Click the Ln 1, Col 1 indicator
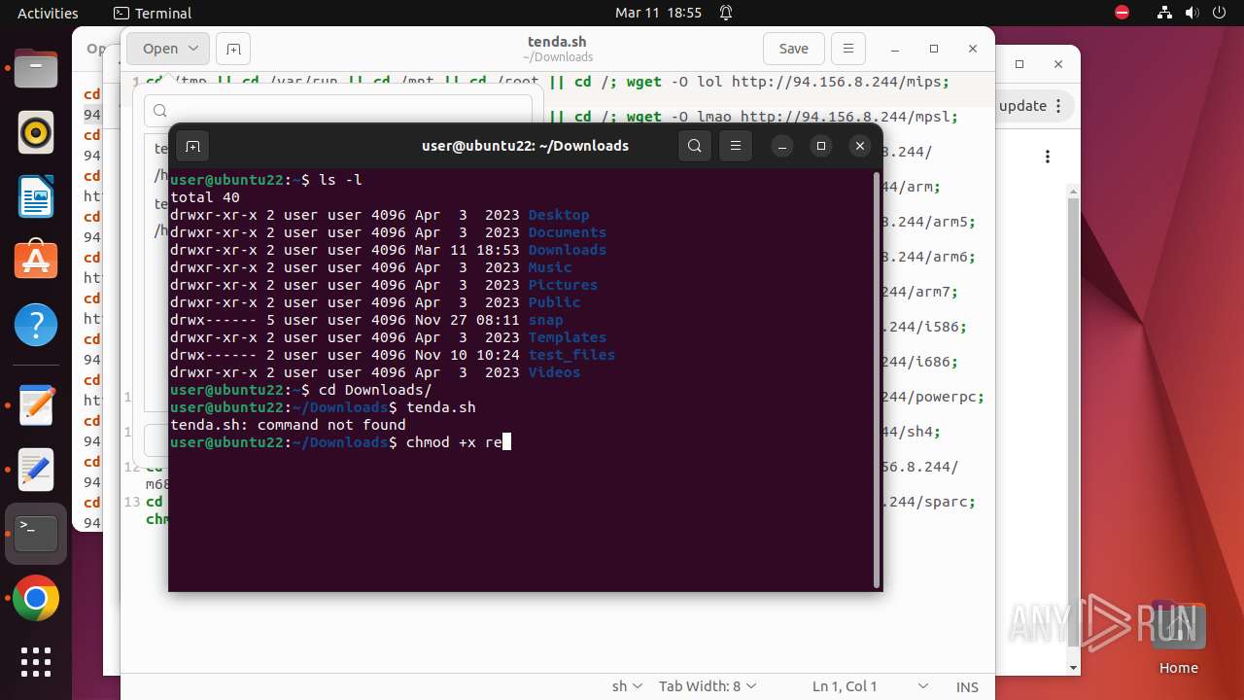Screen dimensions: 1244x700 [845, 686]
